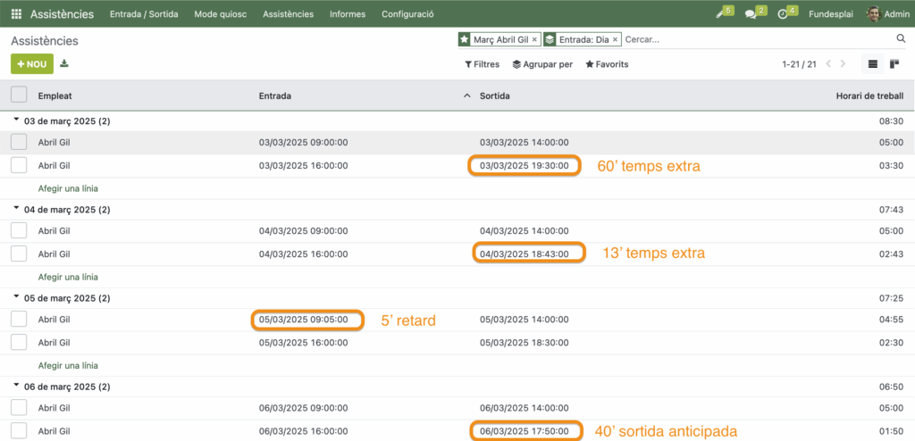Toggle the select-all header checkbox
Screen dimensions: 915x441
(19, 96)
